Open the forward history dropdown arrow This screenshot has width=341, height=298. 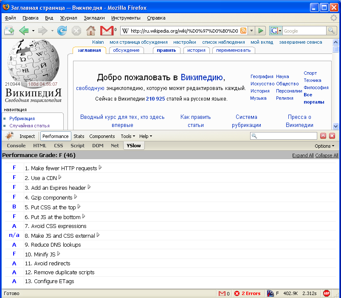tap(52, 31)
